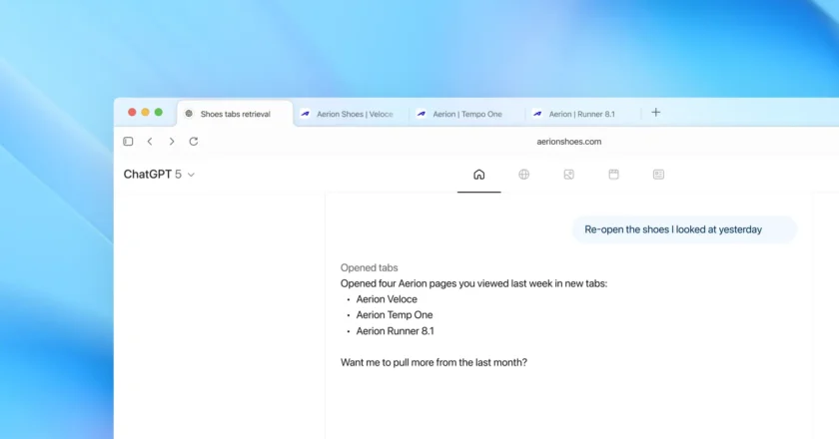The image size is (839, 439).
Task: Select the news-layout icon in ChatGPT toolbar
Action: [658, 175]
